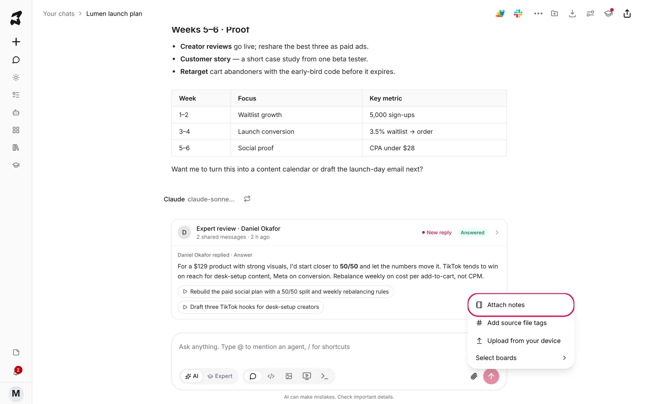Image resolution: width=646 pixels, height=404 pixels.
Task: Open the chats speech-bubble sidebar icon
Action: pos(16,60)
